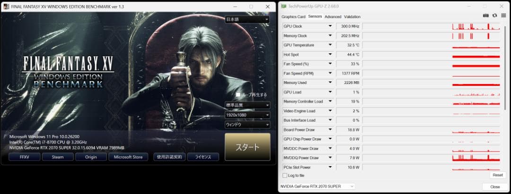Screen dimensions: 511x194
Task: Click the Steam button
Action: click(57, 157)
